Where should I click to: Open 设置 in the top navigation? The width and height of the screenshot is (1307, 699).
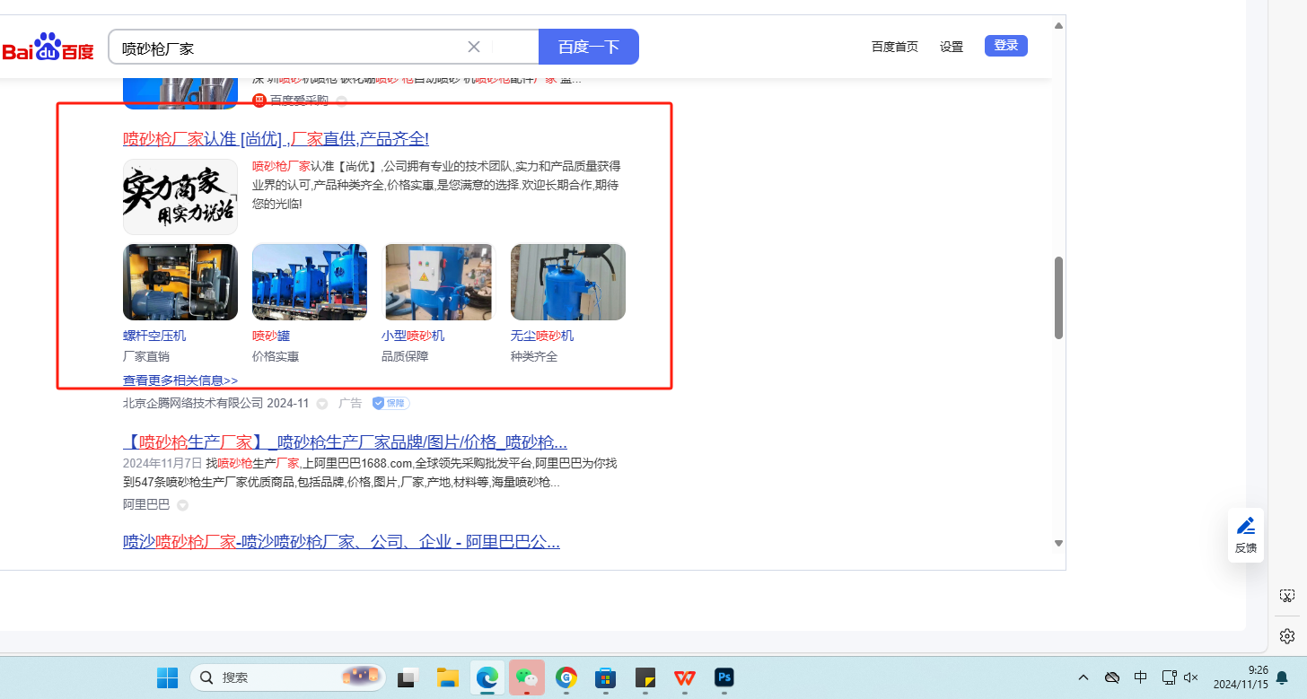951,47
